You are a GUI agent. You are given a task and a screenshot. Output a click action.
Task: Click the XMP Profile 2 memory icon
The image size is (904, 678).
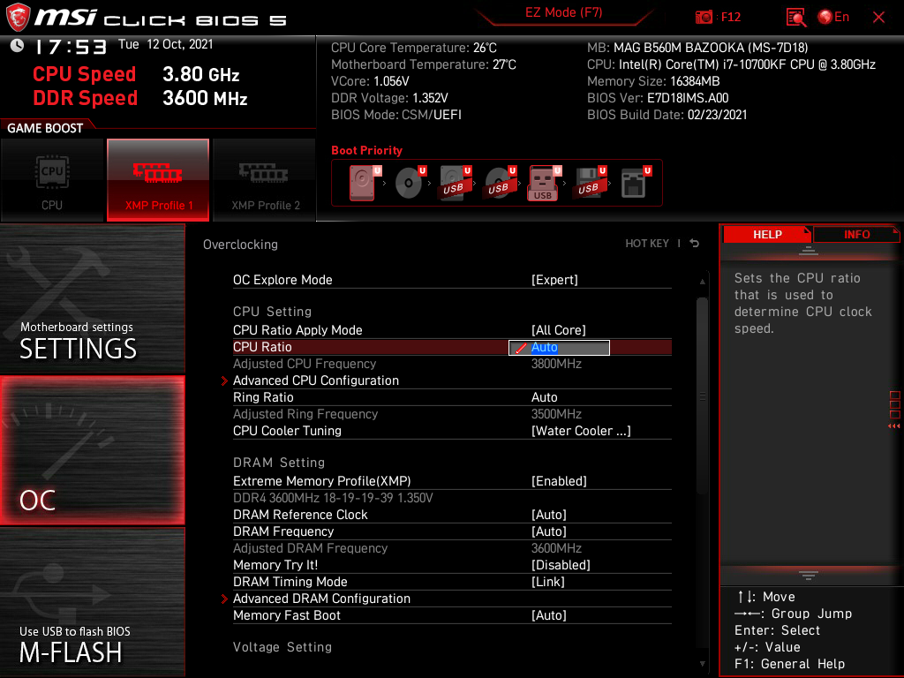(264, 172)
